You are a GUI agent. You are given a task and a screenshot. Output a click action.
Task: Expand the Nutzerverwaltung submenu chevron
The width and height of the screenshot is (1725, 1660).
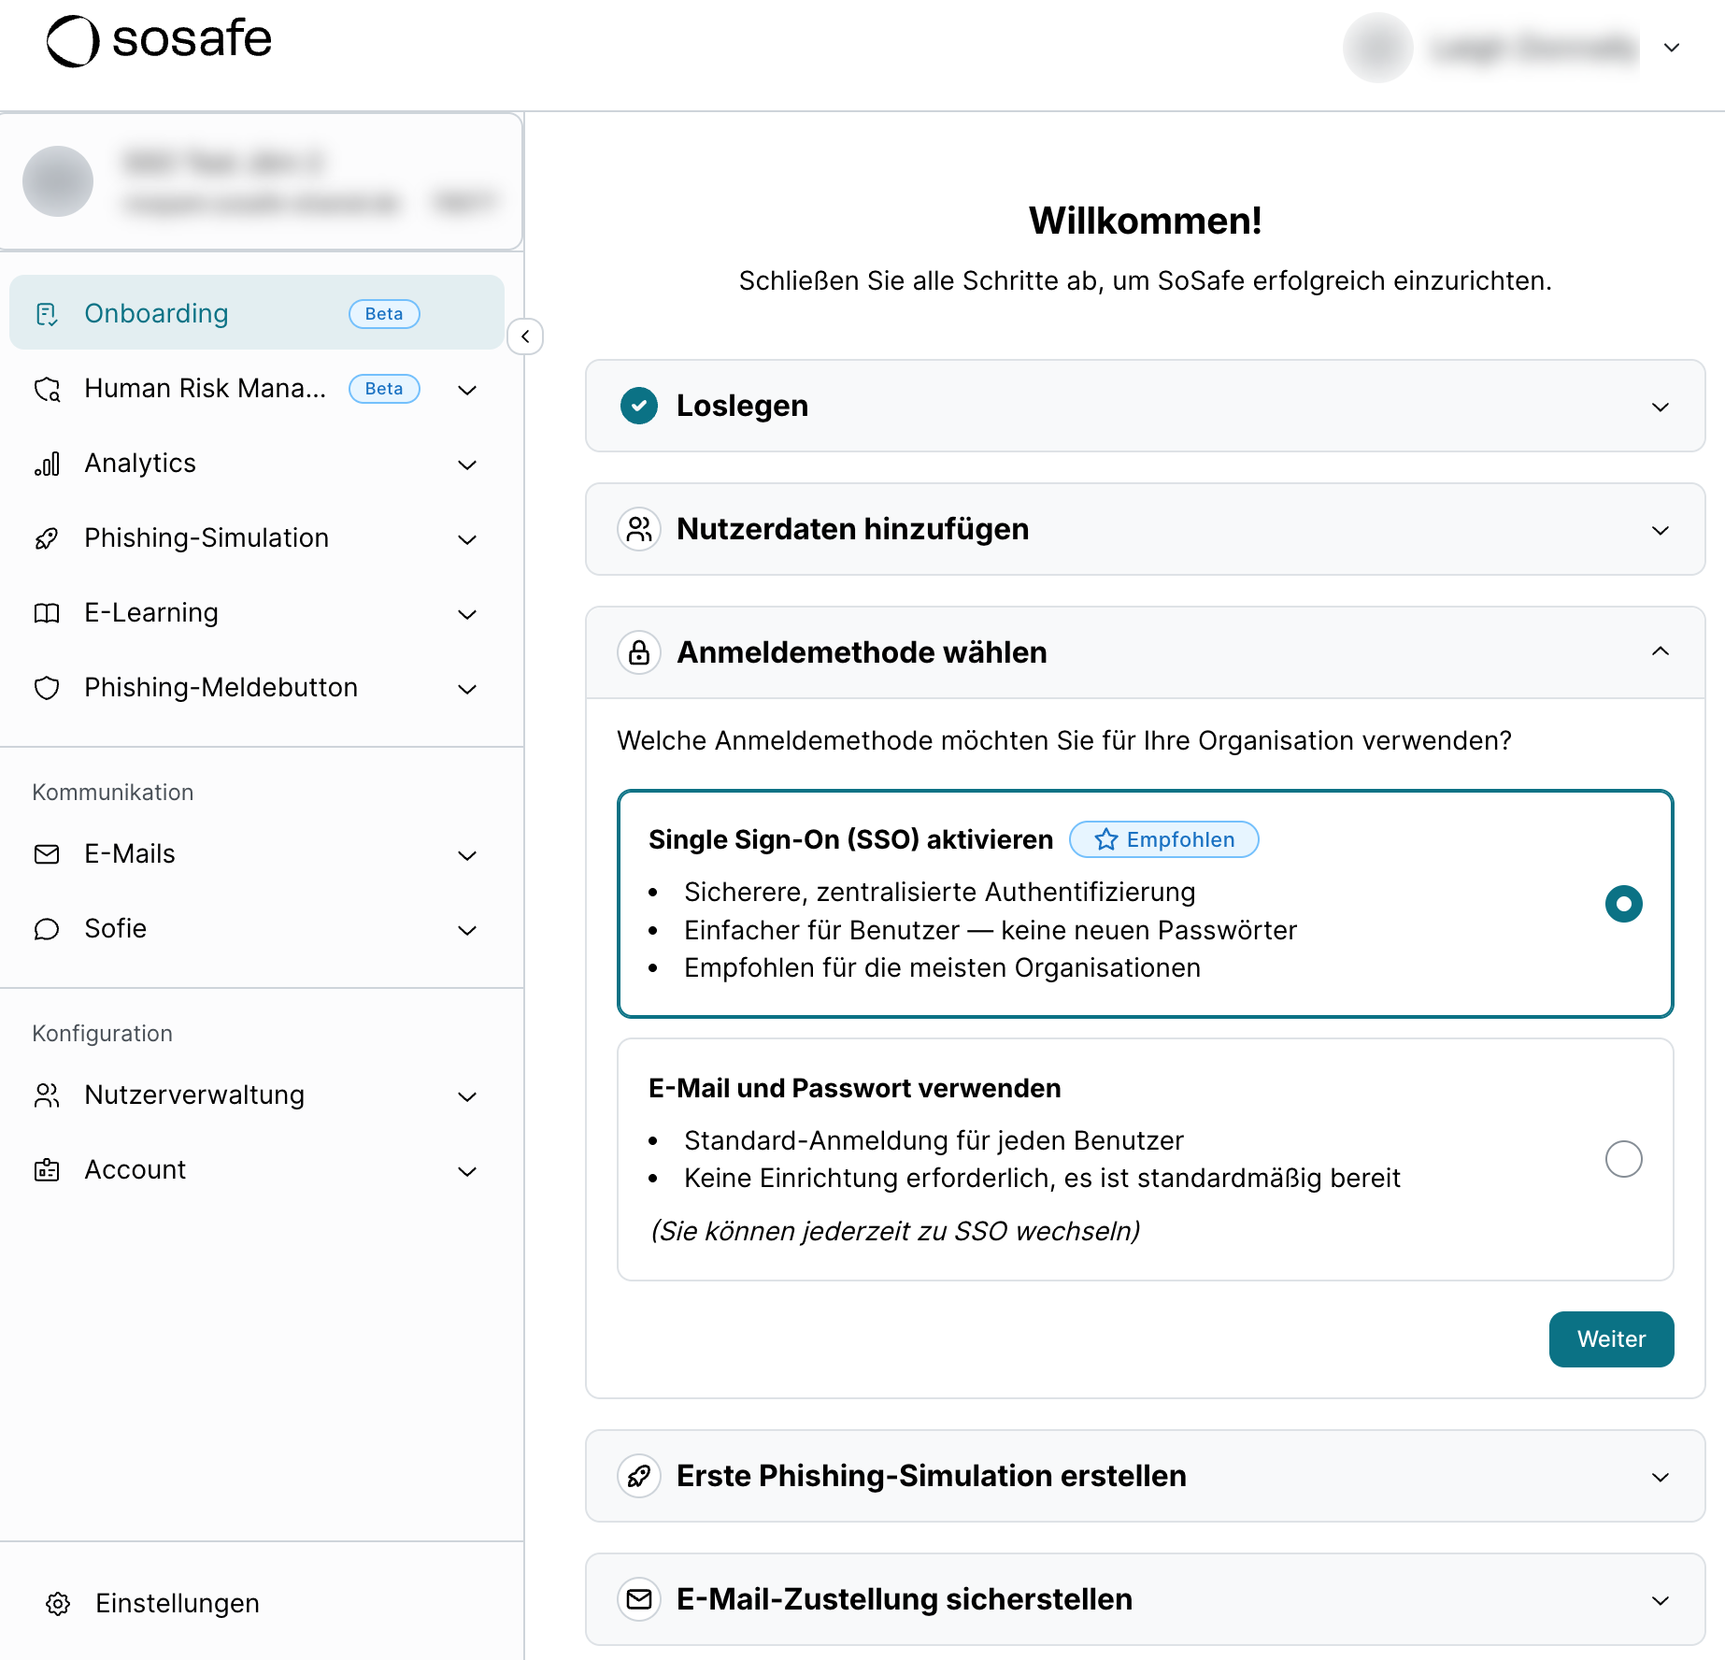[467, 1096]
